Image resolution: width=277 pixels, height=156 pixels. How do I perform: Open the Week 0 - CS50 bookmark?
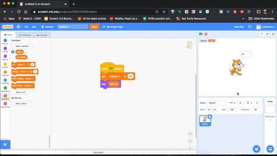point(29,19)
